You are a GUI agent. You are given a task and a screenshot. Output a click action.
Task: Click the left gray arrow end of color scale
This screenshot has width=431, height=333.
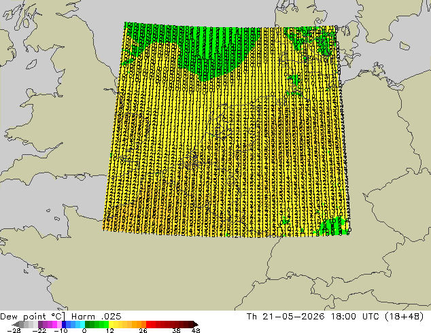pyautogui.click(x=16, y=324)
